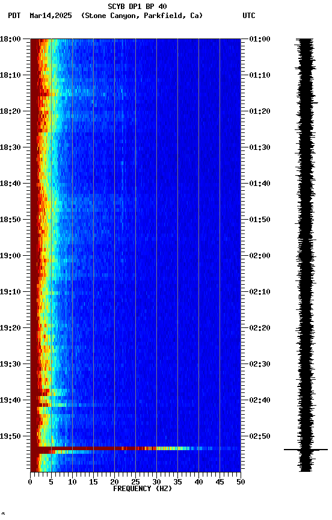Click the '01:50' UTC time label

click(x=260, y=220)
